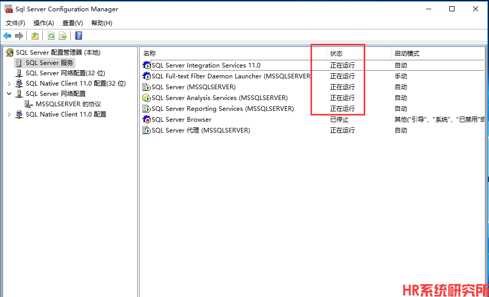The height and width of the screenshot is (297, 489).
Task: Click the SQL Server Browser start mode cell
Action: coord(439,119)
